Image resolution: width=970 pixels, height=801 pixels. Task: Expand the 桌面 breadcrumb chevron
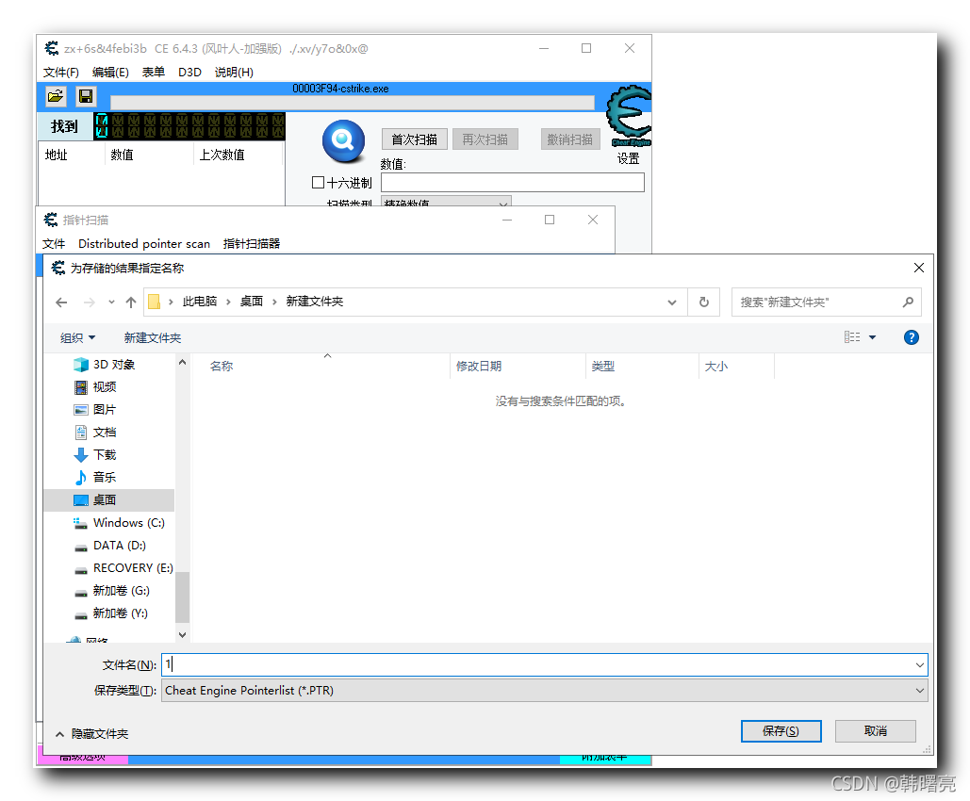[x=274, y=302]
